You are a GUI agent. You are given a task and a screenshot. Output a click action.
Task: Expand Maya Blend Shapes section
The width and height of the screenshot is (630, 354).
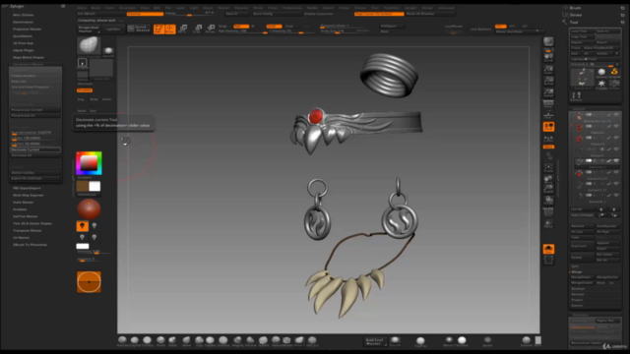click(x=29, y=57)
